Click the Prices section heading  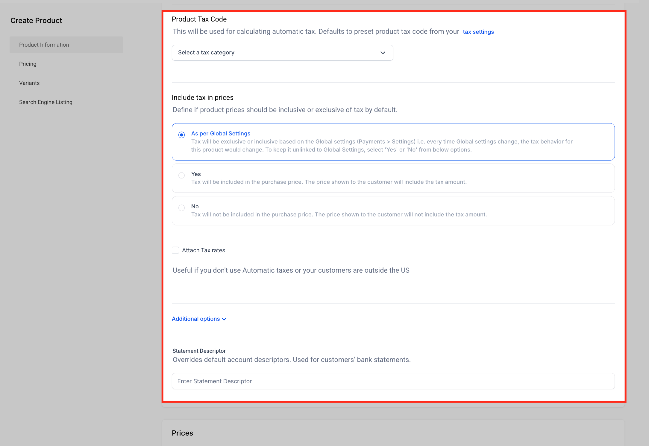[x=182, y=433]
